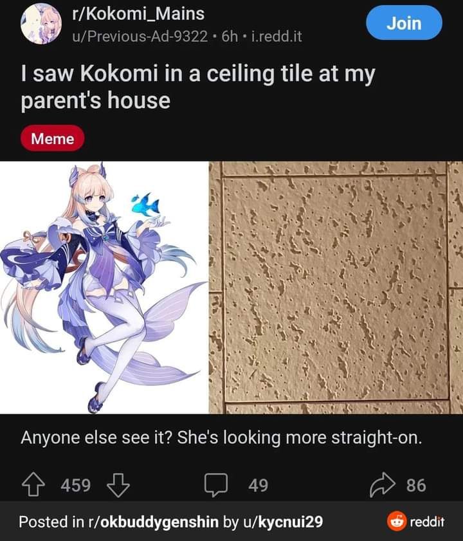This screenshot has width=463, height=541.
Task: Tap the 459 upvote score
Action: click(75, 485)
